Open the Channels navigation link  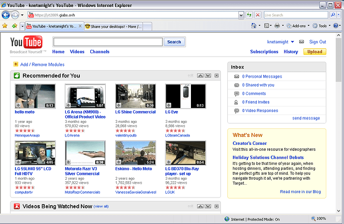pos(100,52)
